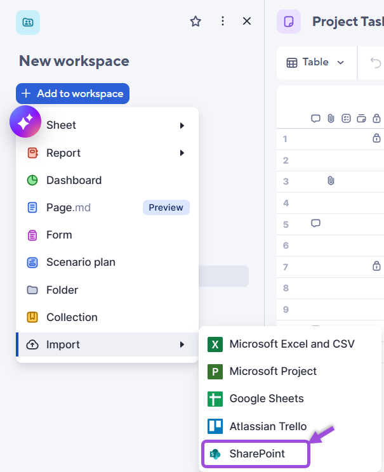
Task: Click the Scenario plan icon
Action: pyautogui.click(x=32, y=263)
